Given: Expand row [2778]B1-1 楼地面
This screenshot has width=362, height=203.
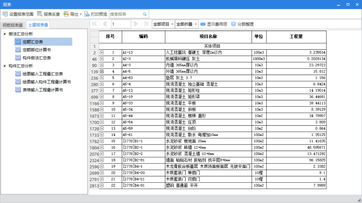Looking at the screenshot, I should pyautogui.click(x=102, y=141).
